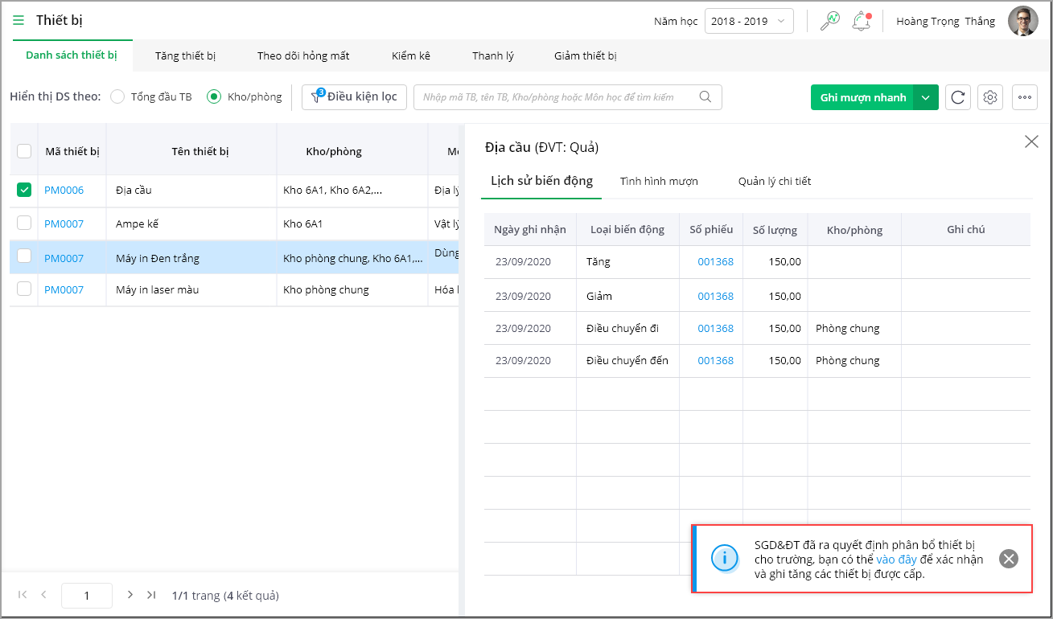Viewport: 1053px width, 619px height.
Task: Click the 'vào đây' link in notification
Action: [x=896, y=560]
